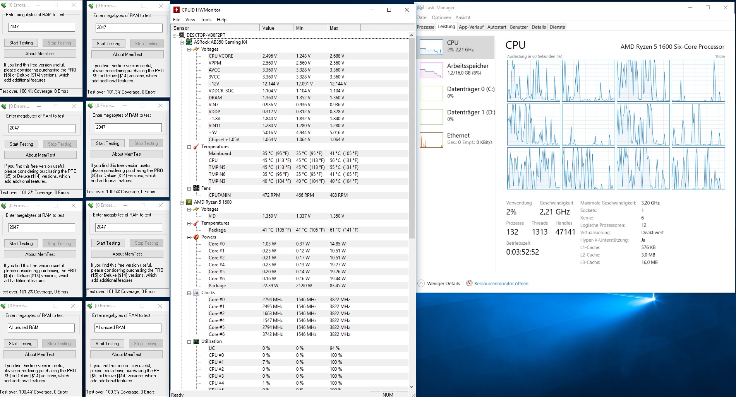
Task: Switch to the Autostart tab
Action: [497, 27]
